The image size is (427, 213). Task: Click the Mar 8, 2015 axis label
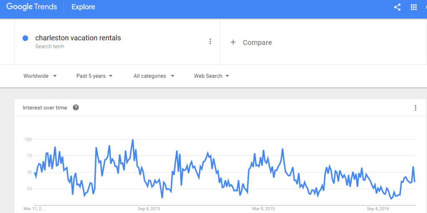tap(264, 208)
